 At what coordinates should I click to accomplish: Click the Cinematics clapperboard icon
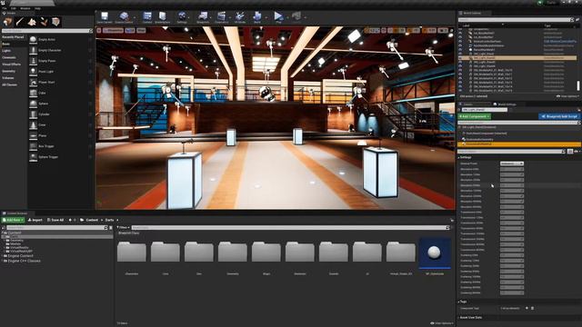[x=221, y=16]
